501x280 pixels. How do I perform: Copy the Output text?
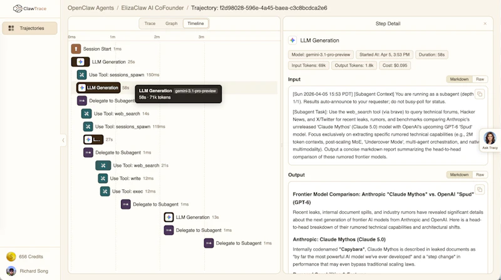(480, 190)
